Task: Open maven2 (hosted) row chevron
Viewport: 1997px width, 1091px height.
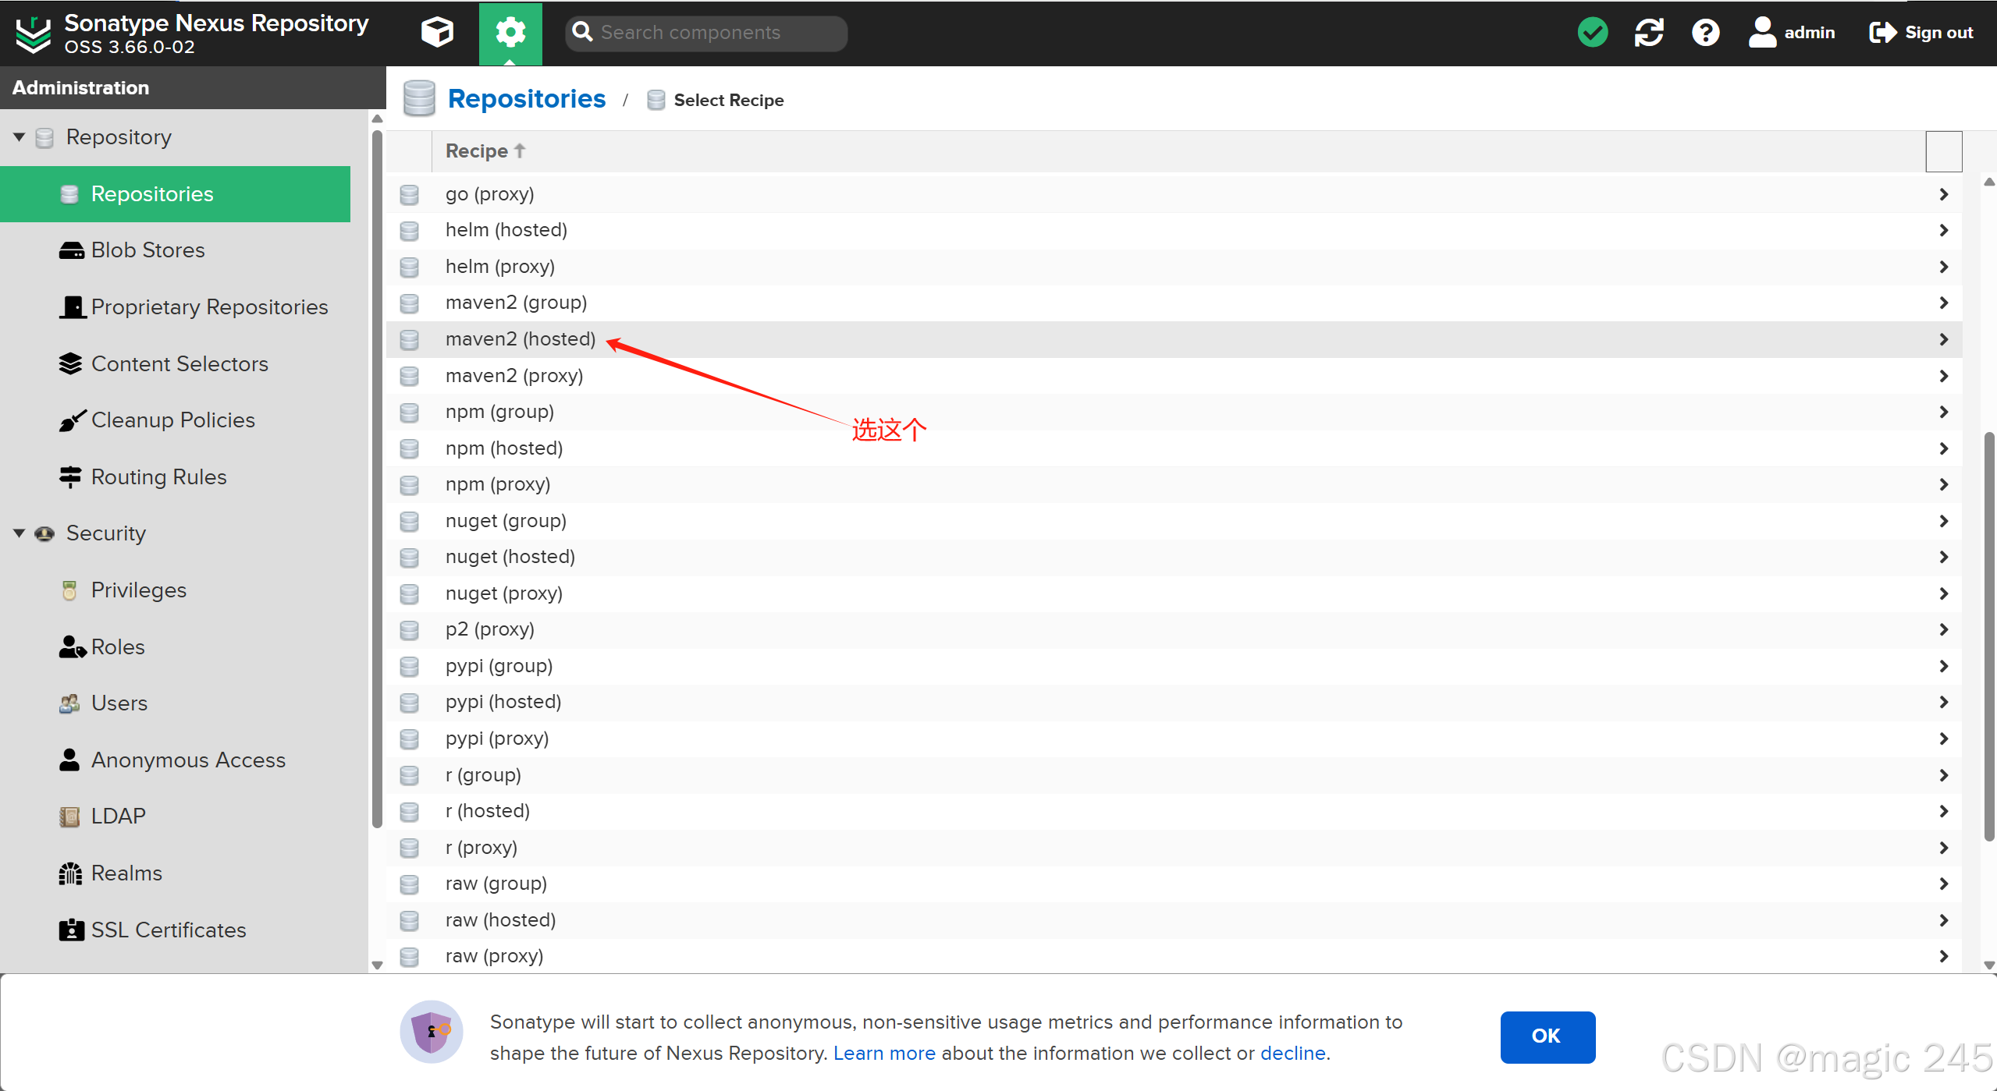Action: coord(1943,339)
